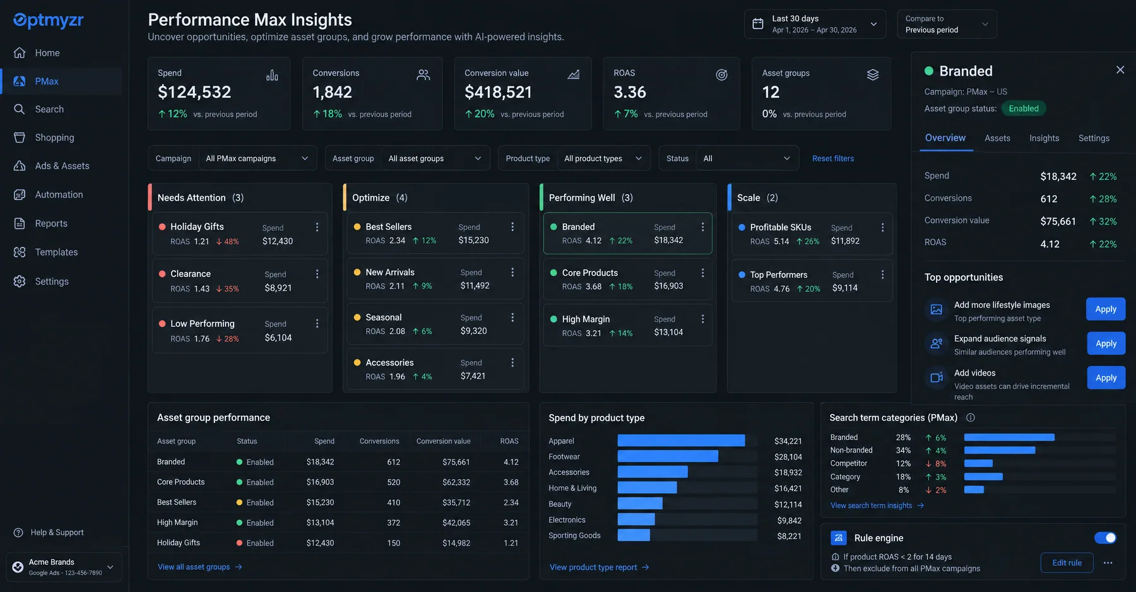Apply the Add more lifestyle images opportunity
Screen dimensions: 1136x592
pyautogui.click(x=1106, y=309)
